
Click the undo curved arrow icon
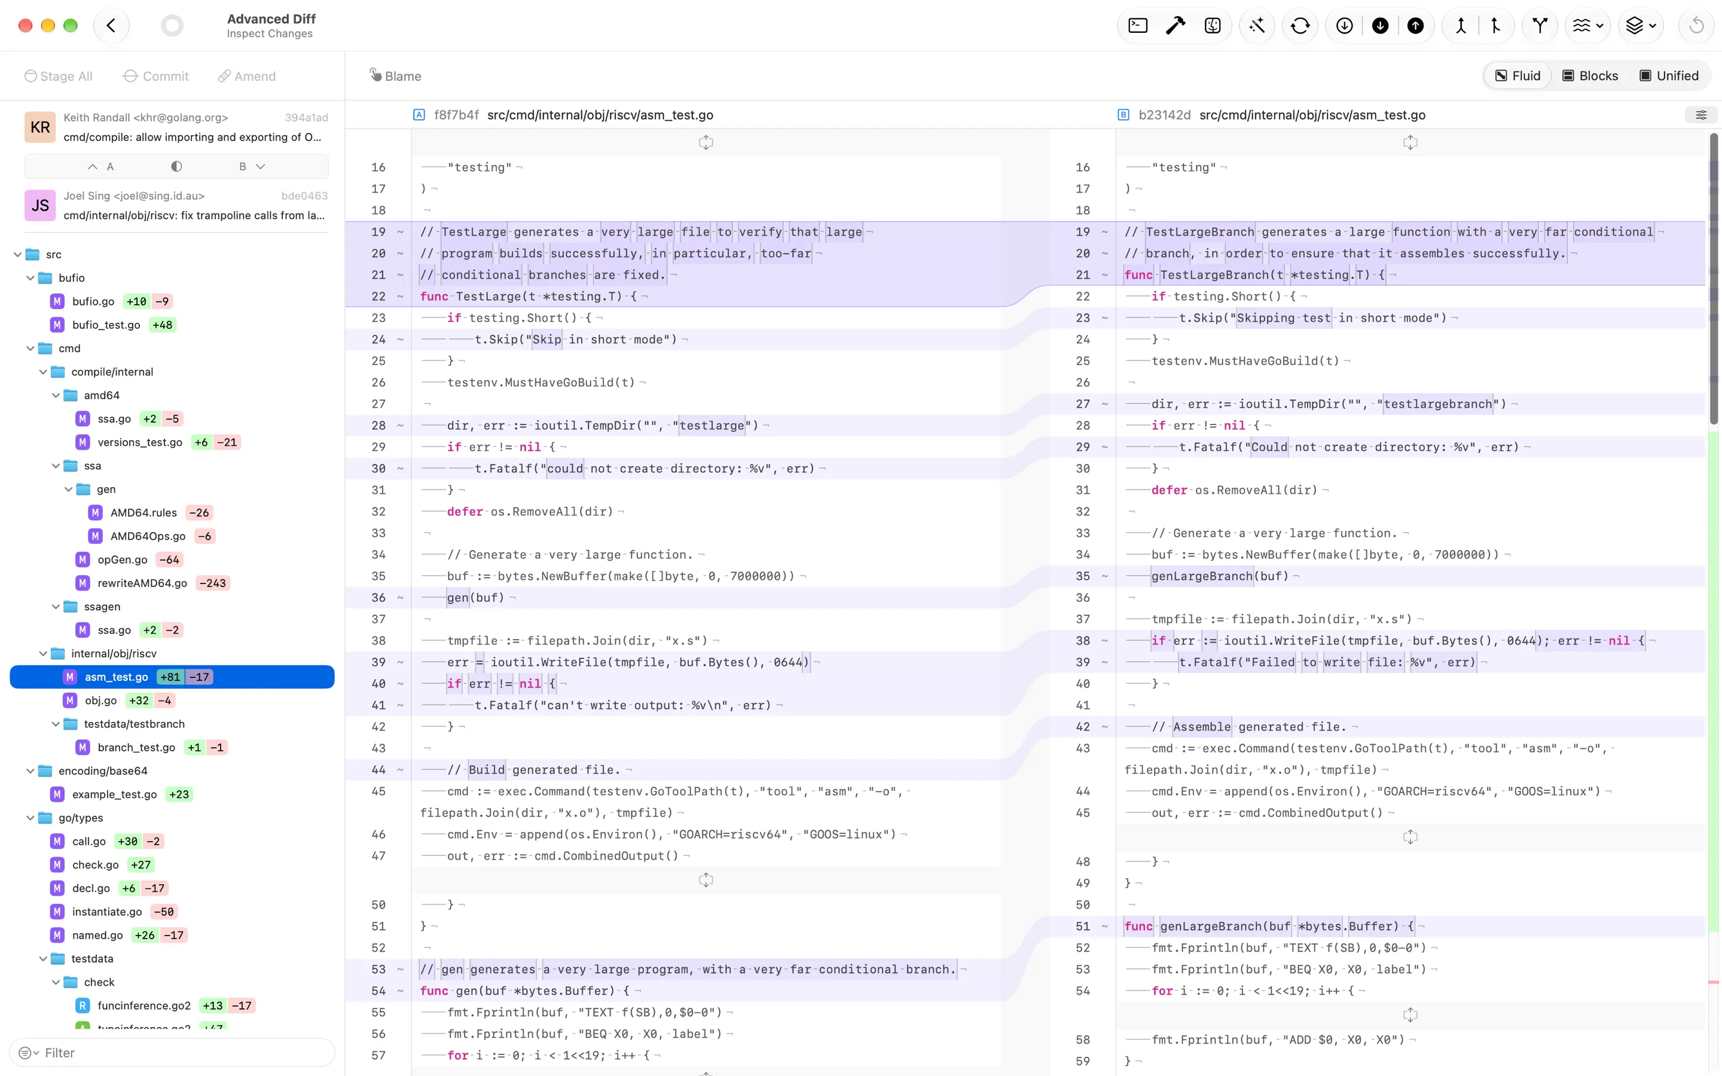click(x=1696, y=26)
